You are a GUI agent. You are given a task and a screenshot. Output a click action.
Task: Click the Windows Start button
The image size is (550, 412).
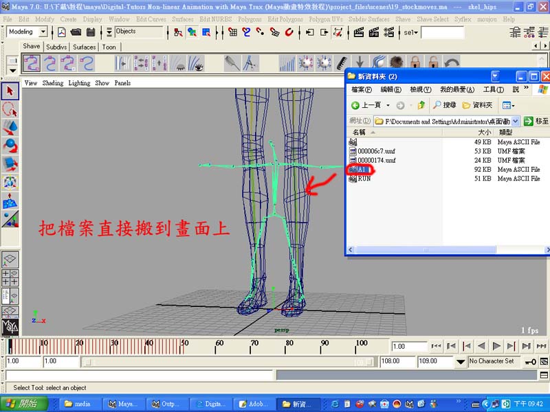(24, 404)
